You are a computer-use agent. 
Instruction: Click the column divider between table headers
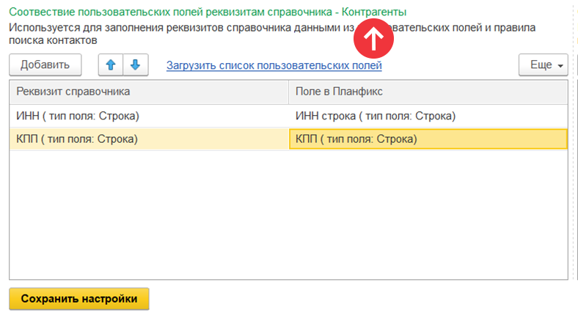click(x=288, y=92)
